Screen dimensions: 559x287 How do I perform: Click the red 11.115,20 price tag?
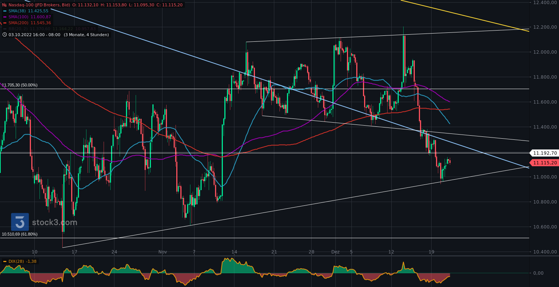click(545, 163)
